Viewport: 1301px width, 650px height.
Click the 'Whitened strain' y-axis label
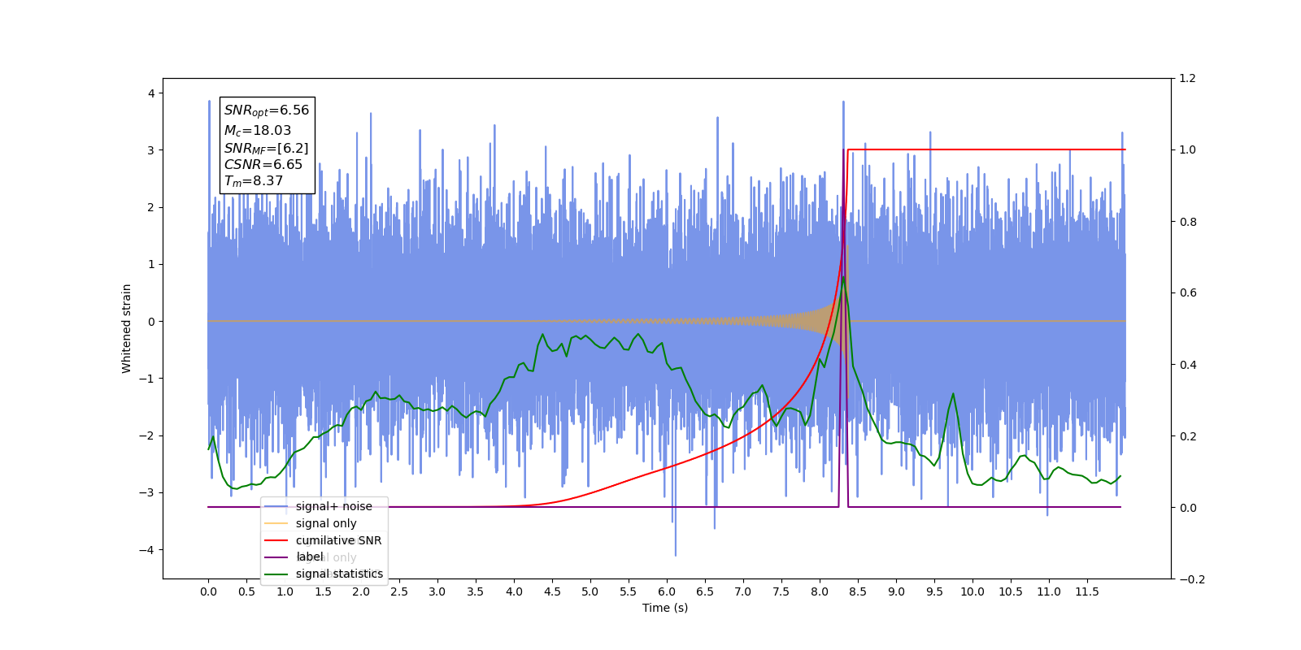pos(126,328)
